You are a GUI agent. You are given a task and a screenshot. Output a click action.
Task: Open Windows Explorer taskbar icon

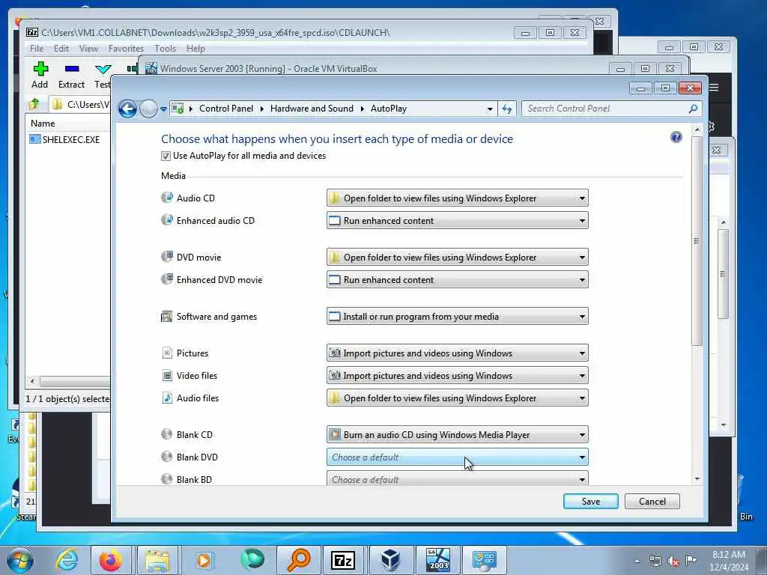click(x=157, y=560)
